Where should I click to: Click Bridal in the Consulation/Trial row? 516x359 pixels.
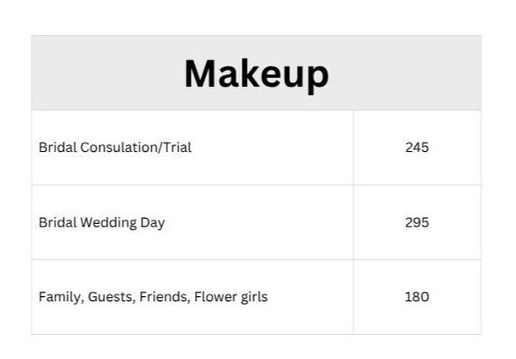pos(55,148)
